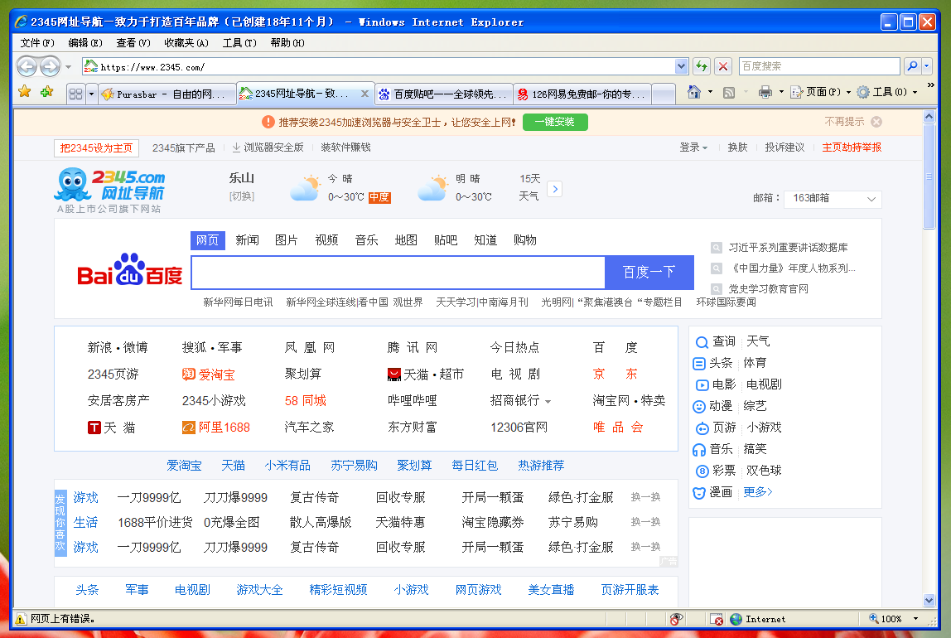Click the 切换 city link under 乐山
Screen dimensions: 951x638
(241, 196)
